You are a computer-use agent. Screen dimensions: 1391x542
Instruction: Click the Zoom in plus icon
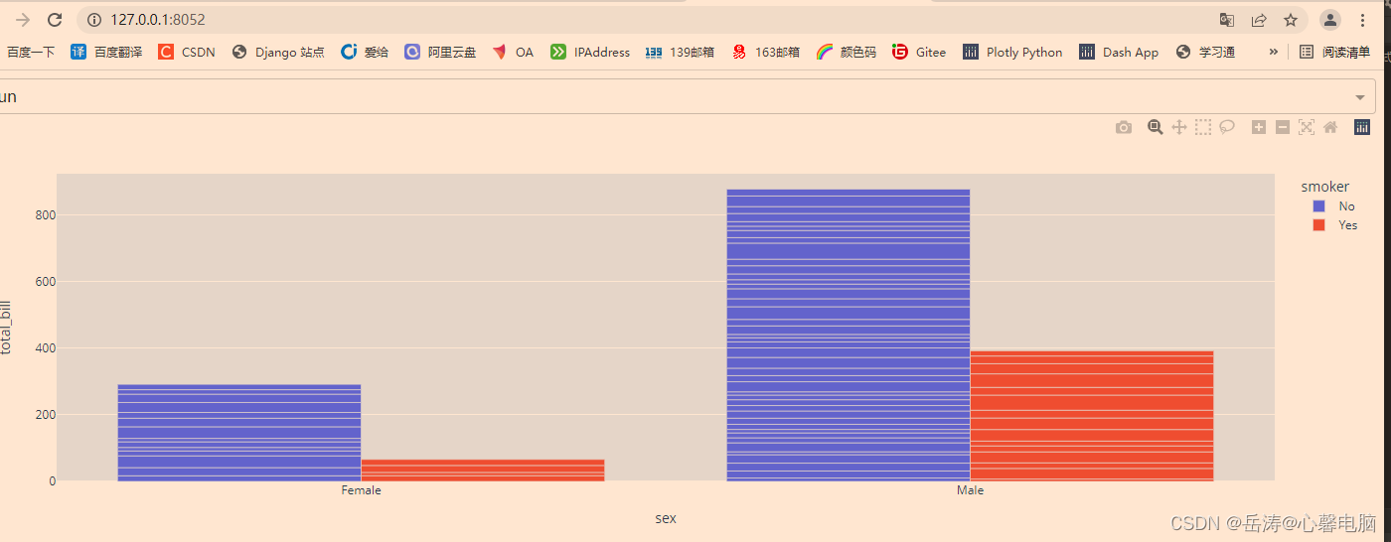(x=1258, y=127)
